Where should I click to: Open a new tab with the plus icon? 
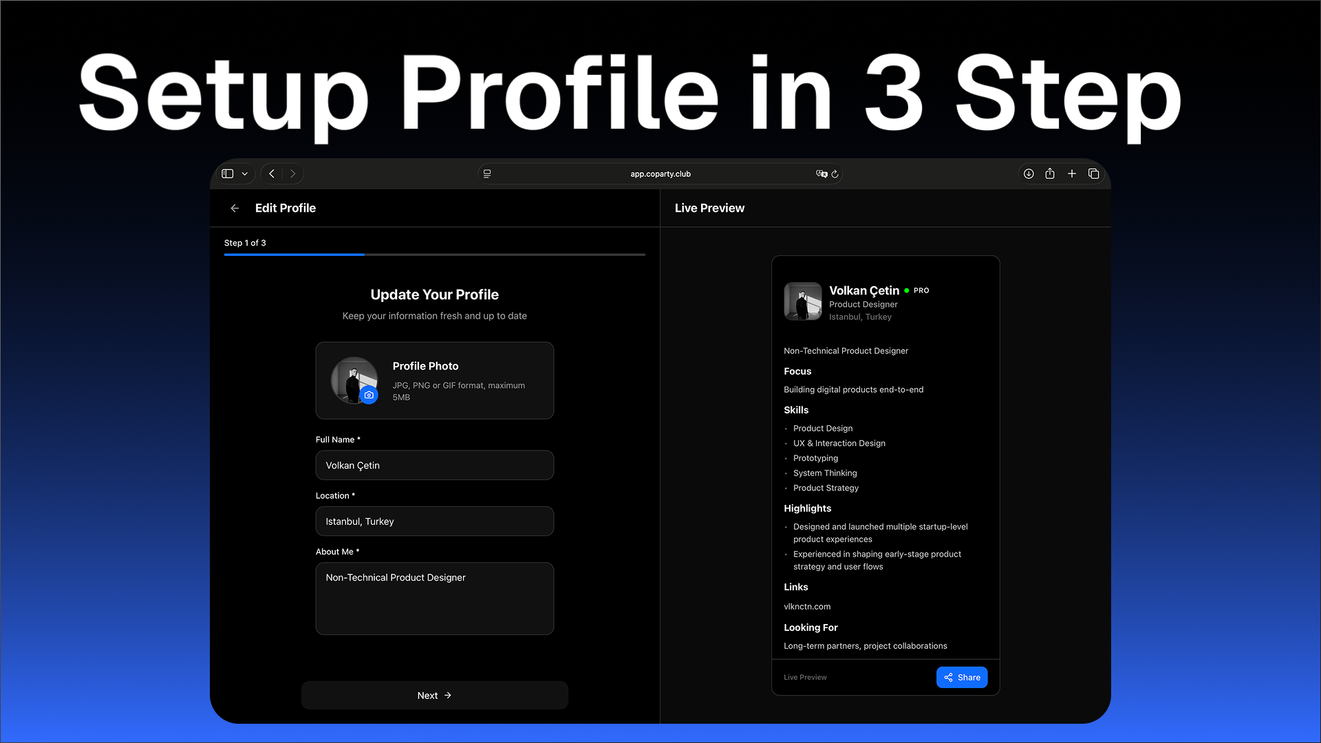[1071, 173]
